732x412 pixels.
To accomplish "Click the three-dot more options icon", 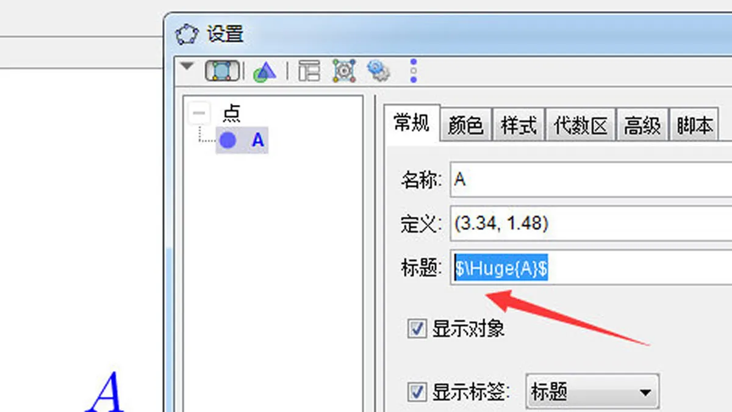I will tap(414, 71).
